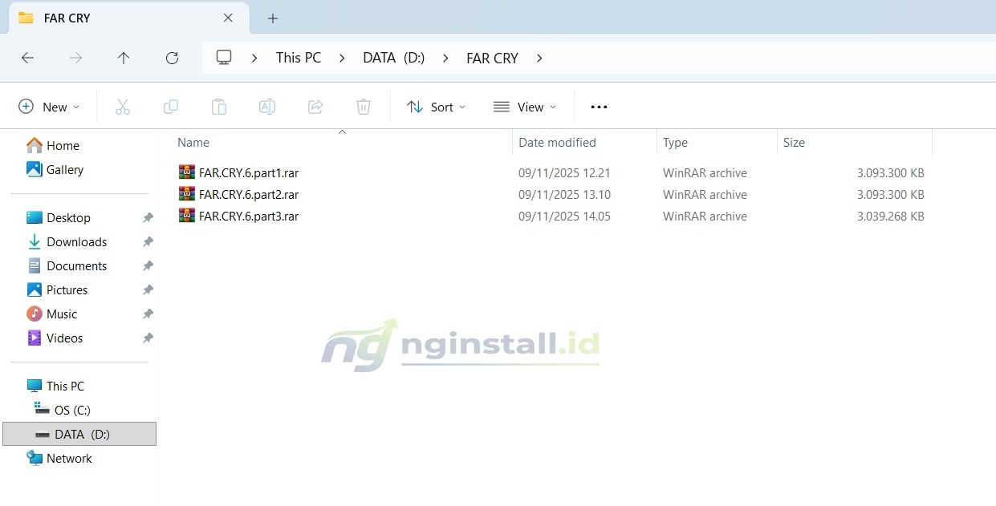Click the pin icon beside Videos
This screenshot has width=996, height=506.
click(148, 338)
